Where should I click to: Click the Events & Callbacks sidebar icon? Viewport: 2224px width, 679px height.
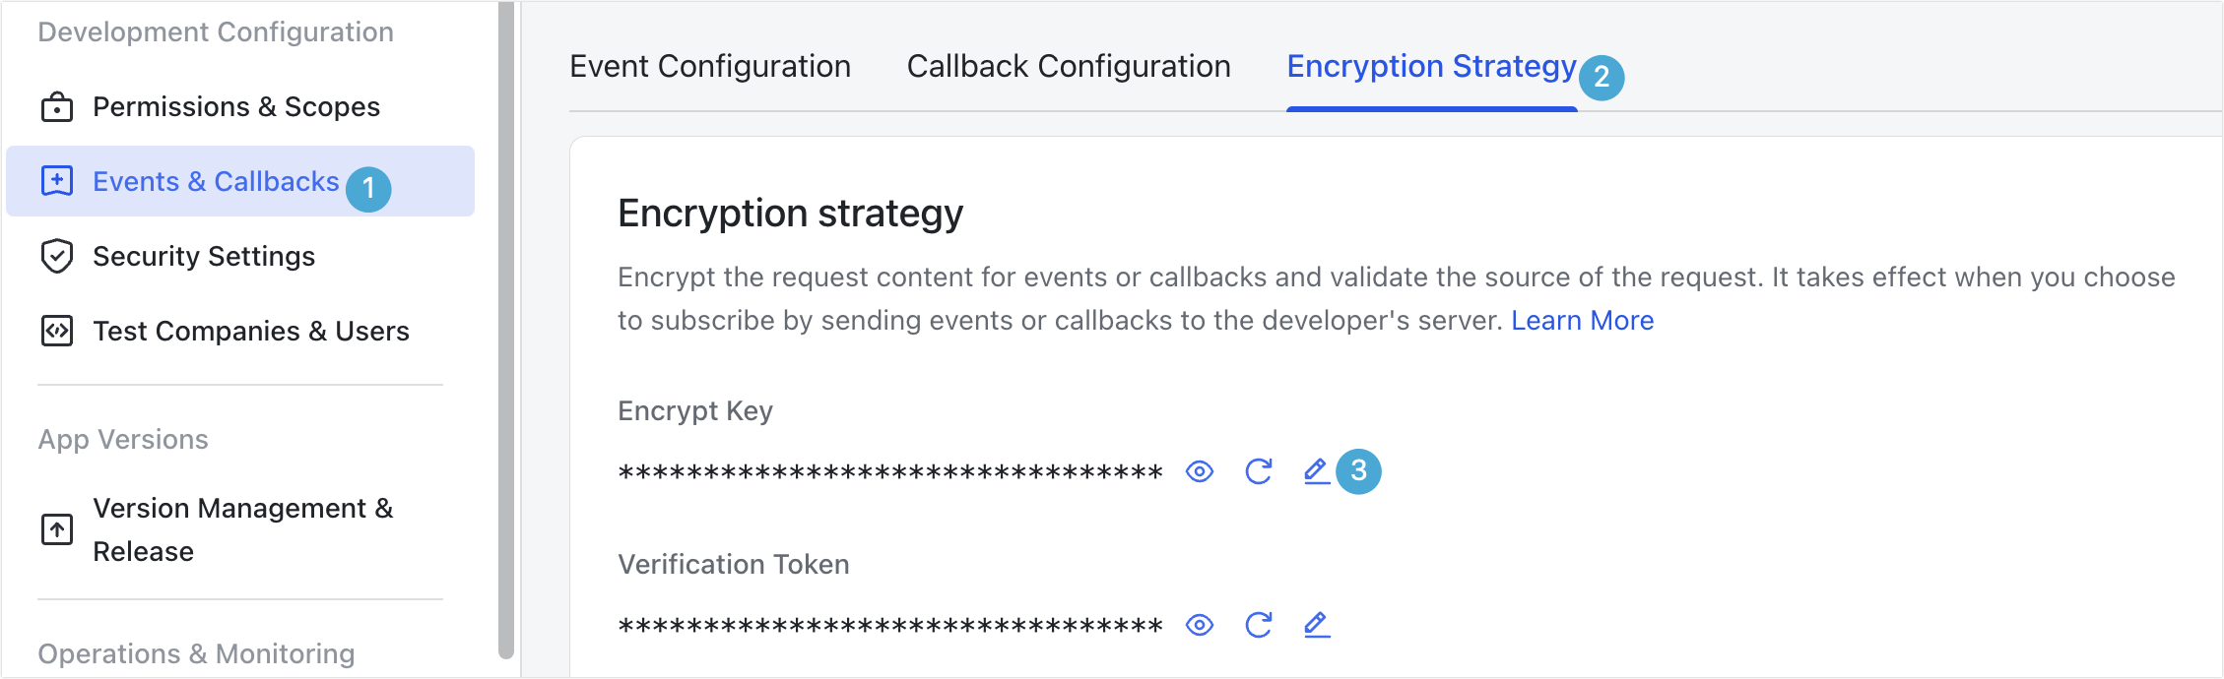click(57, 181)
